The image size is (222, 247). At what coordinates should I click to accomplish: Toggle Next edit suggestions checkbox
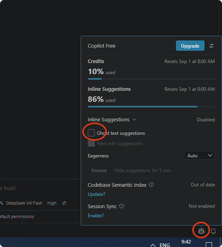tap(91, 144)
